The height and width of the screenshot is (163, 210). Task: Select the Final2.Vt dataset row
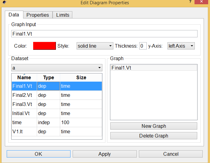tap(57, 95)
